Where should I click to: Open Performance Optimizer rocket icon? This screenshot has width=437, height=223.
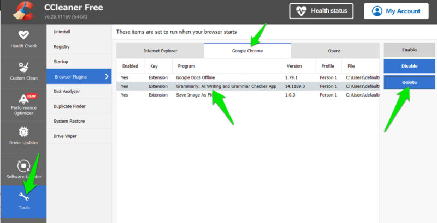click(23, 99)
